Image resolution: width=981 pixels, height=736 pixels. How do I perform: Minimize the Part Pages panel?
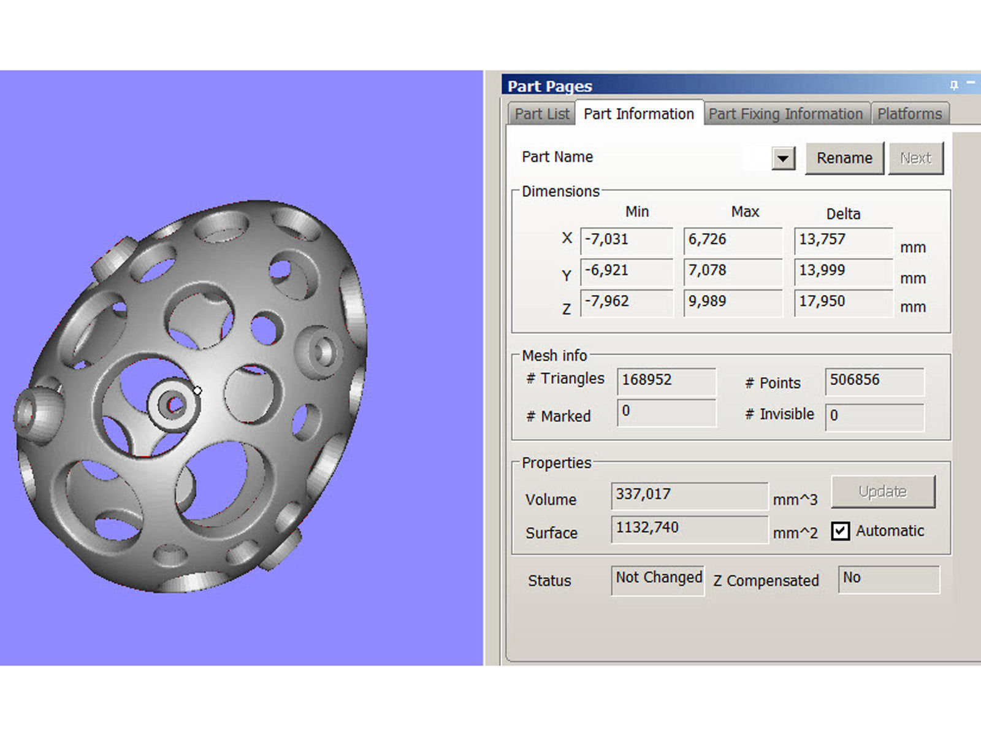(x=971, y=82)
